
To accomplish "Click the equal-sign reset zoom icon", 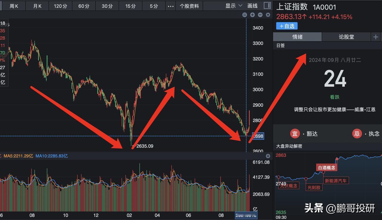I will pyautogui.click(x=245, y=15).
